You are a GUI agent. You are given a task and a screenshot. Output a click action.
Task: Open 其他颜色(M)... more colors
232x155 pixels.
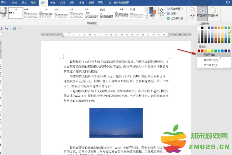(x=214, y=60)
